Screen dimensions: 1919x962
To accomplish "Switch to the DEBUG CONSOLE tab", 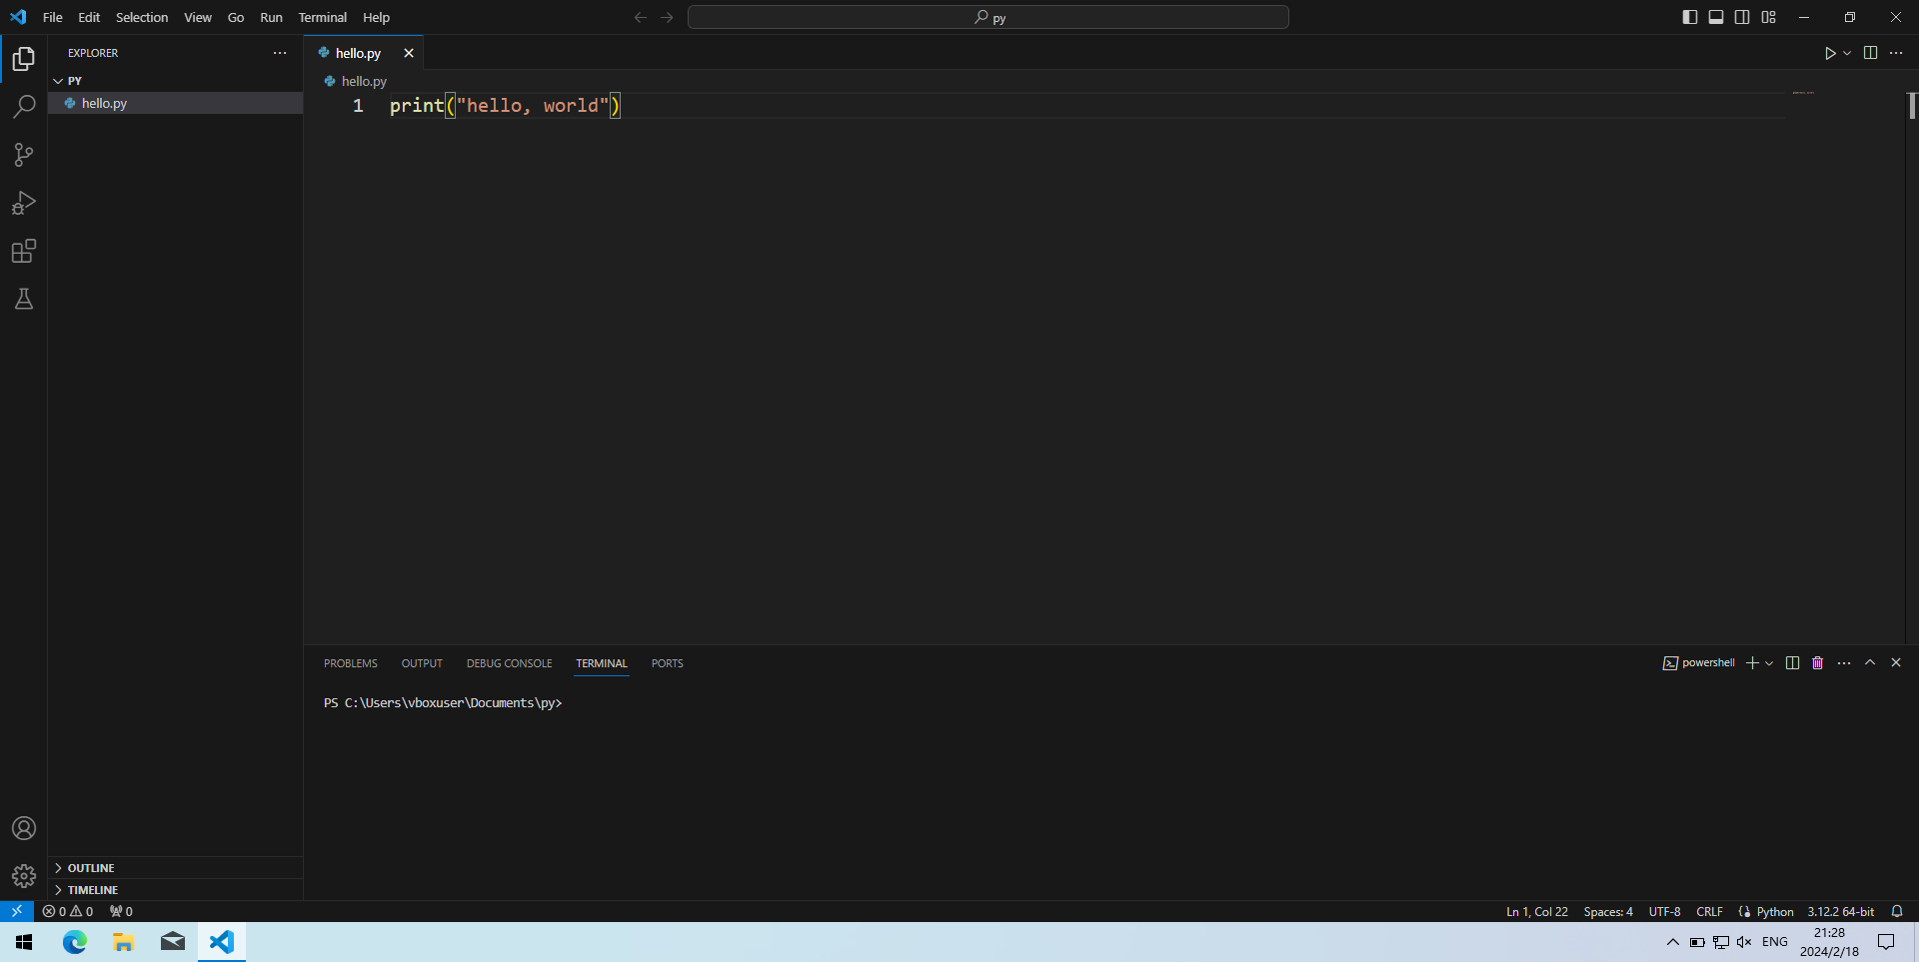I will point(509,663).
